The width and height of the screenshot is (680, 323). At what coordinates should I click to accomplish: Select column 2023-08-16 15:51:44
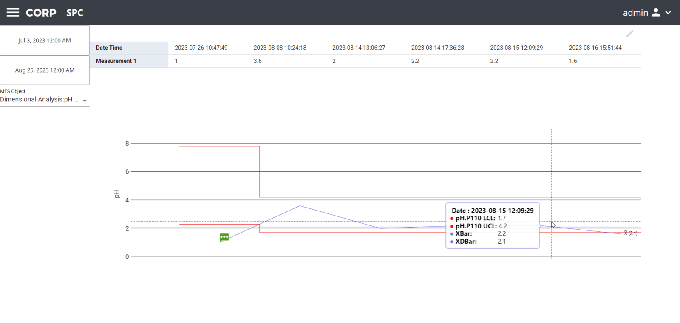(595, 48)
